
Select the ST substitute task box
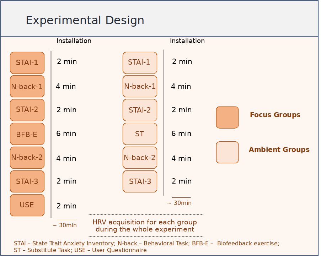(140, 134)
